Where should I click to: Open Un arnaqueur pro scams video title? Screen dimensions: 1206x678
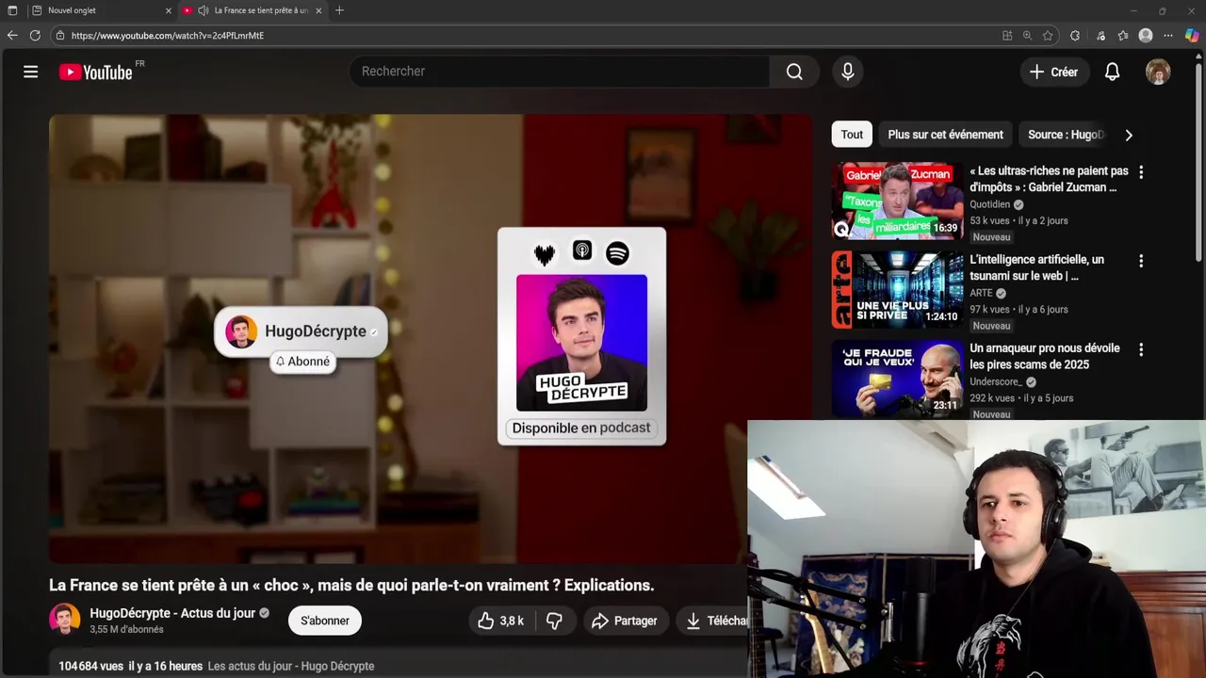click(1044, 356)
